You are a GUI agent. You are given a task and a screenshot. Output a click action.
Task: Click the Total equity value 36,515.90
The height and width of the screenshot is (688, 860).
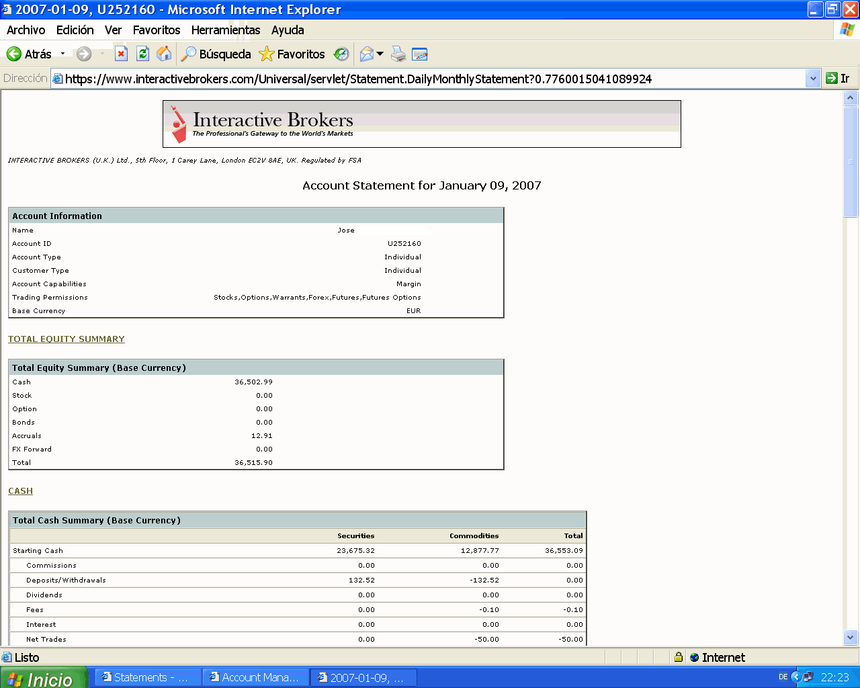tap(254, 463)
